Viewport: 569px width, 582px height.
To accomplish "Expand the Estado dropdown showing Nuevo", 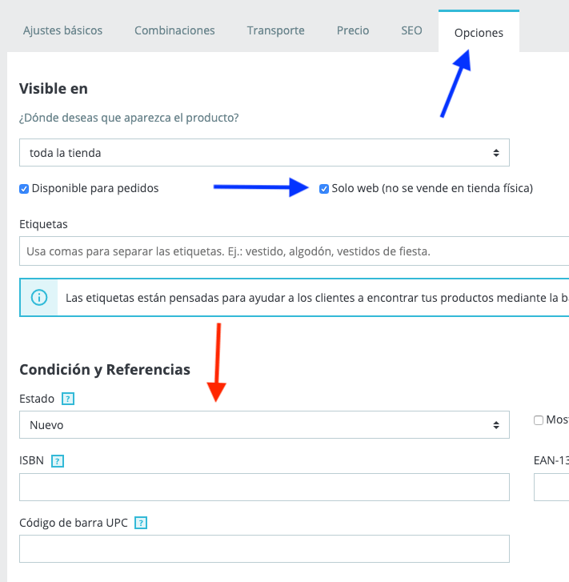I will [264, 424].
